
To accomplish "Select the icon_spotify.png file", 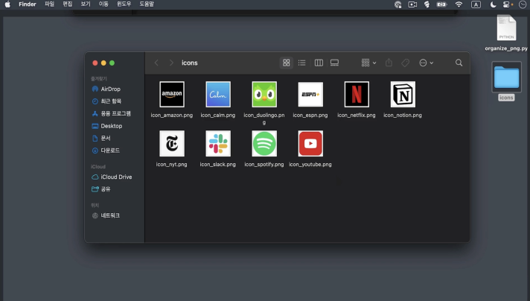I will tap(264, 143).
